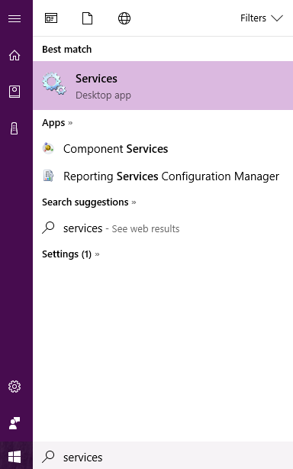
Task: Filter results by Apps icon
Action: coord(51,18)
